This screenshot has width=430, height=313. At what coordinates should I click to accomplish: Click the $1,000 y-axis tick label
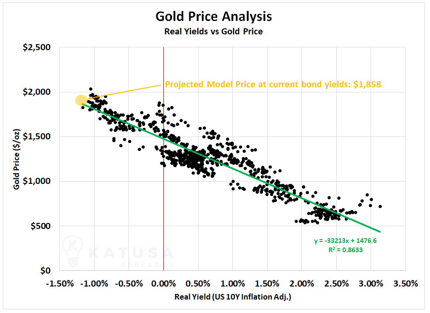(x=37, y=181)
